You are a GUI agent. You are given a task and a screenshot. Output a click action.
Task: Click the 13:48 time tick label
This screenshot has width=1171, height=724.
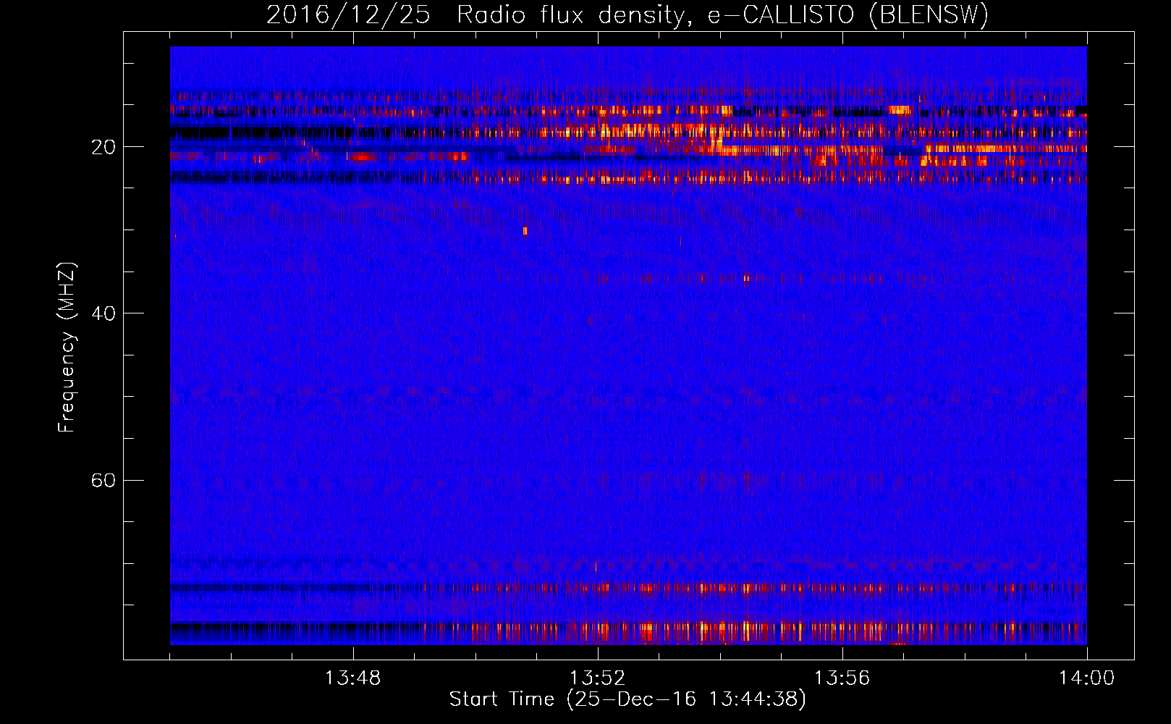(353, 678)
